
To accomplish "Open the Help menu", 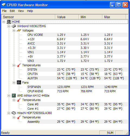I will [30, 11].
